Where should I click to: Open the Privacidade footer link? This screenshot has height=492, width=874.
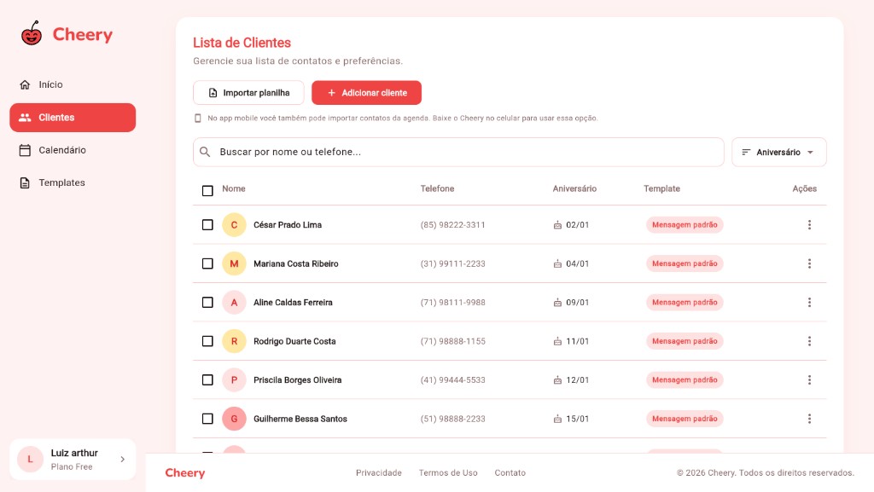click(378, 472)
